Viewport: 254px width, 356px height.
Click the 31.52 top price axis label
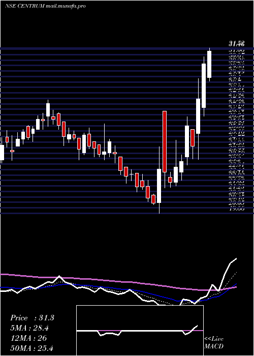pos(236,43)
